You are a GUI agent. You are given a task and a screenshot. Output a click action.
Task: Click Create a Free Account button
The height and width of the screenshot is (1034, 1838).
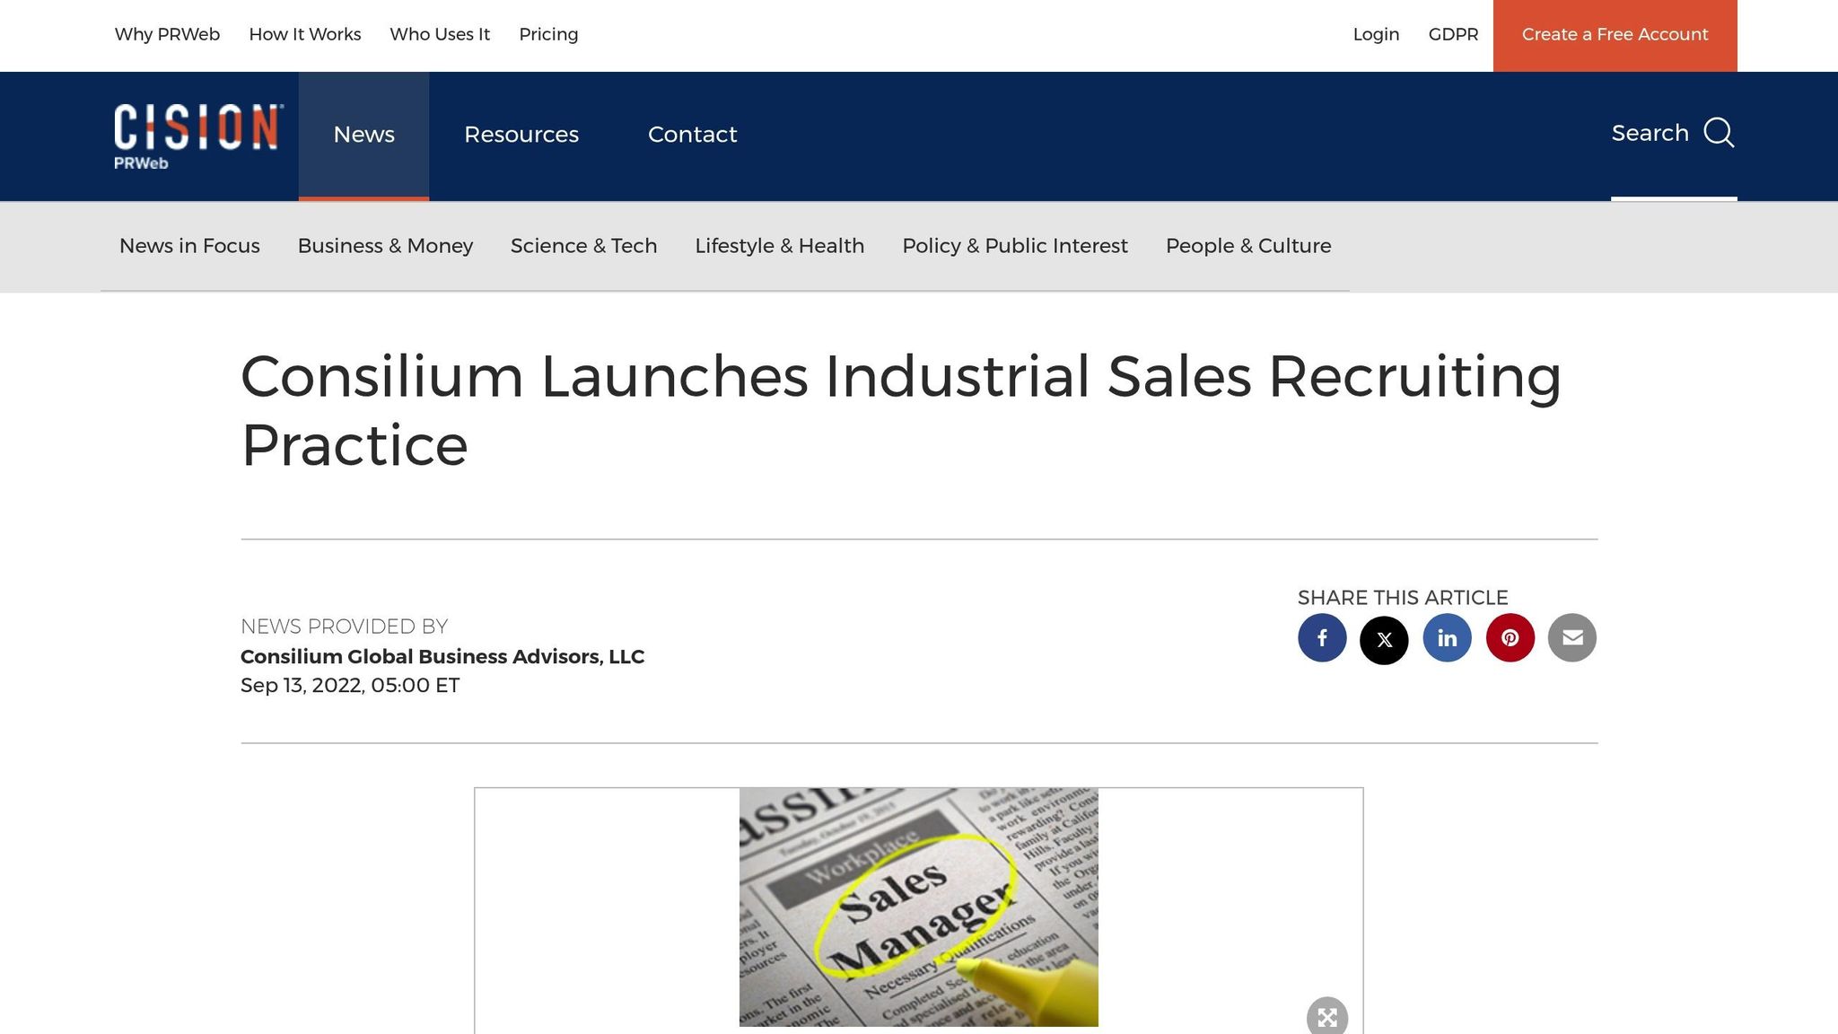tap(1615, 35)
